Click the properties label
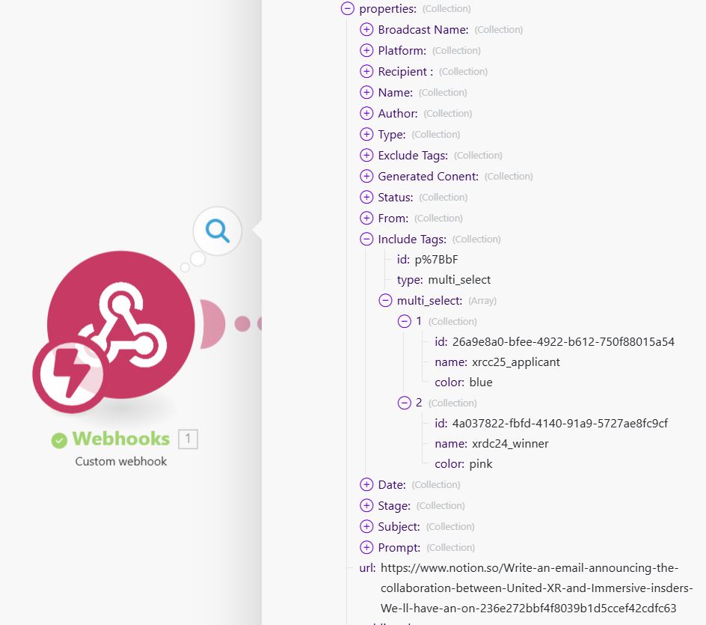706x625 pixels. pos(387,9)
